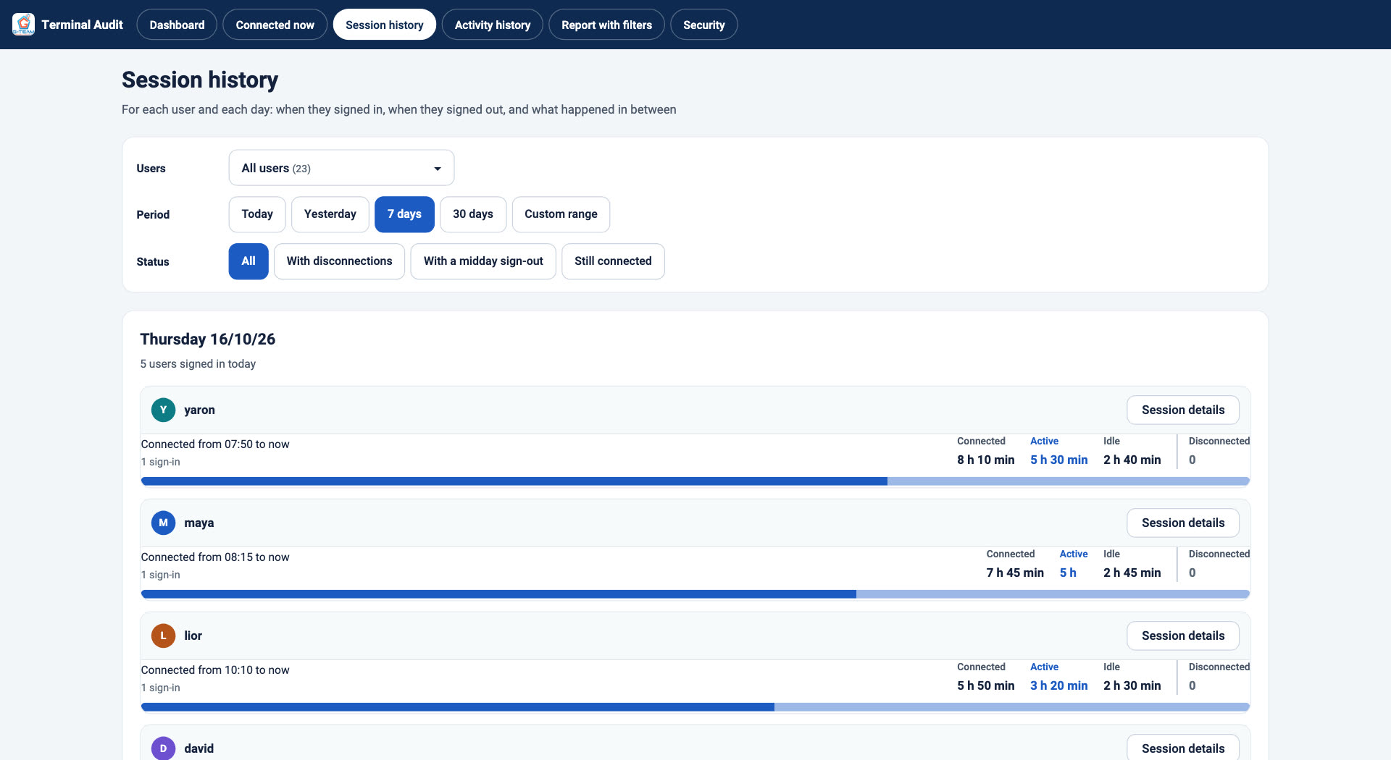This screenshot has width=1391, height=760.
Task: Click lior's orange avatar icon
Action: [163, 636]
